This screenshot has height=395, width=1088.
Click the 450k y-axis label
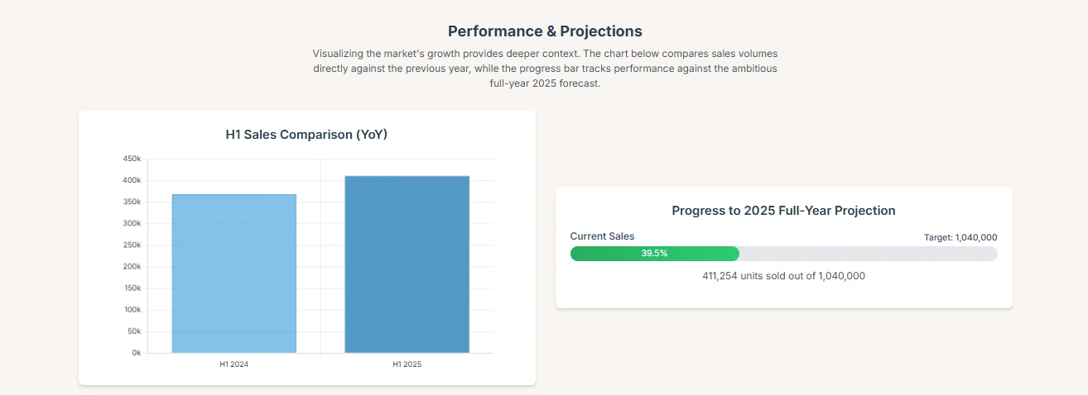132,159
